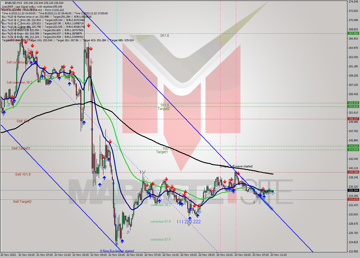Click the 252.826 green price tag

[353, 106]
